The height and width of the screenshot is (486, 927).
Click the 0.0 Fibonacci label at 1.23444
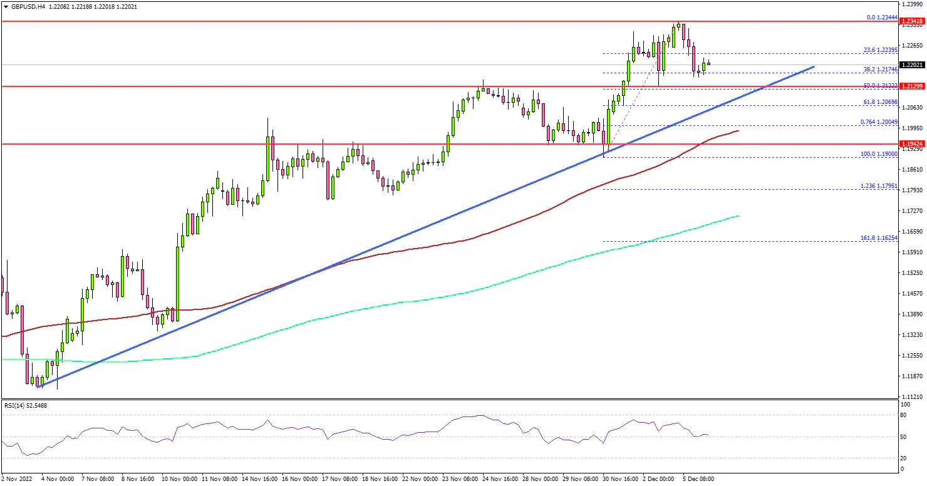(881, 18)
